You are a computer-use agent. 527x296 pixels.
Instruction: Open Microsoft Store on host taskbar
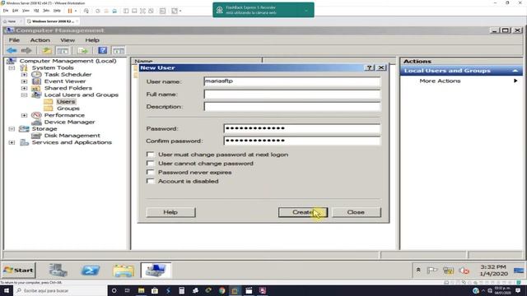pos(155,290)
